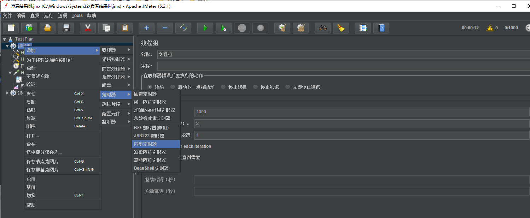Click 禁用 in context menu
Viewport: 530px width, 218px height.
point(63,187)
